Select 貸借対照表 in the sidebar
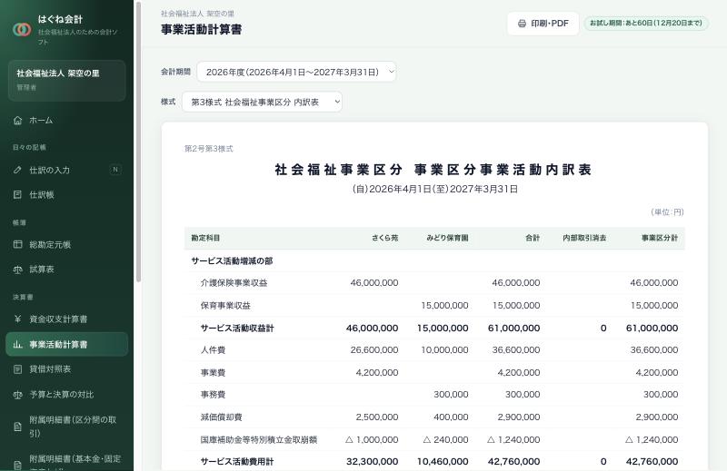727x471 pixels. click(66, 369)
